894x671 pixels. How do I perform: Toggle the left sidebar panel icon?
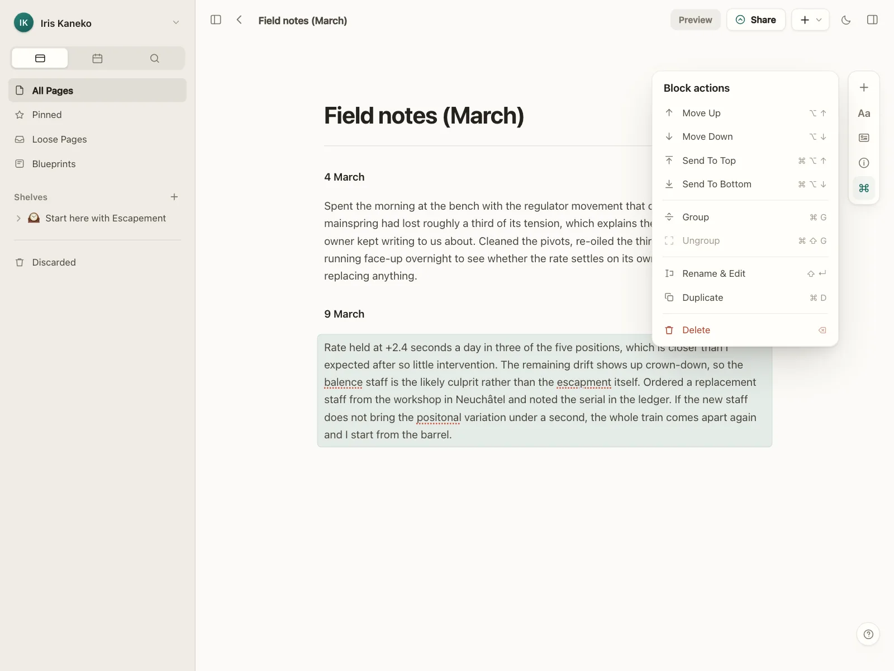click(x=216, y=20)
